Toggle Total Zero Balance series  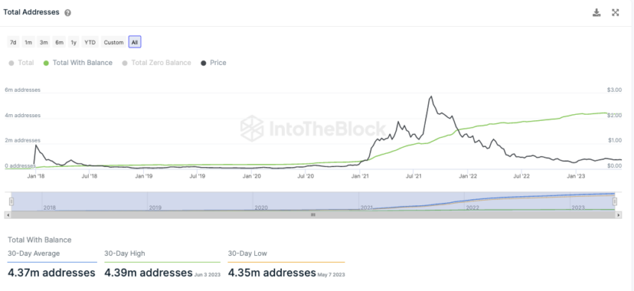click(157, 63)
